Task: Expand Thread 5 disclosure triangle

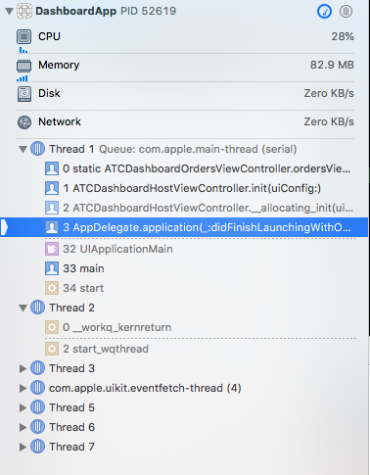Action: tap(23, 407)
